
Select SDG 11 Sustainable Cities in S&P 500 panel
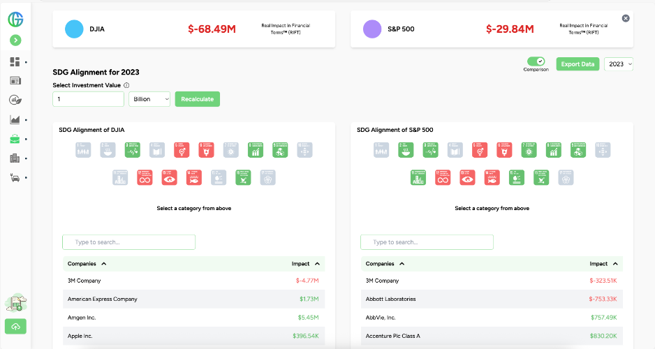click(x=418, y=177)
